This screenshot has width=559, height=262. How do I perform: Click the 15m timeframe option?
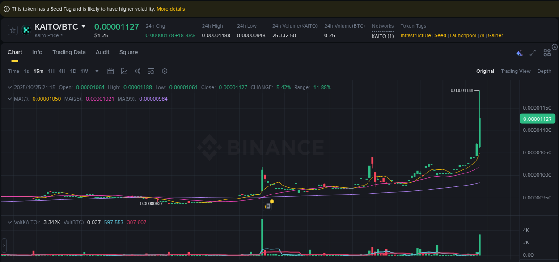pos(38,71)
